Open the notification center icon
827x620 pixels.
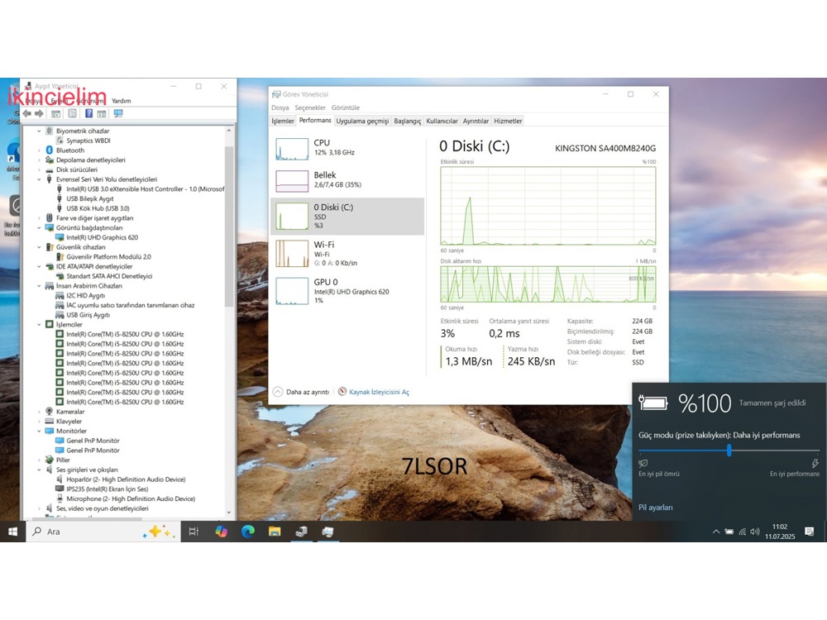click(810, 532)
